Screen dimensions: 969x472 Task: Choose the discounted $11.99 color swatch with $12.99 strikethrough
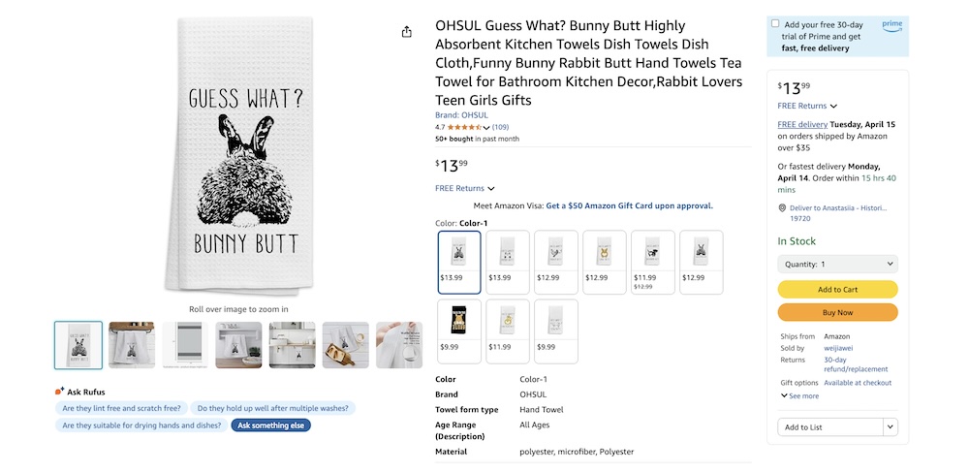[653, 262]
